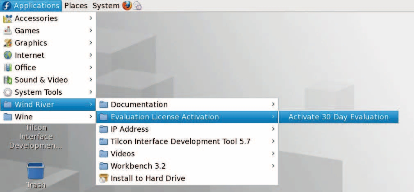Expand the Workbench 3.2 submenu arrow
414x192 pixels.
pos(273,166)
